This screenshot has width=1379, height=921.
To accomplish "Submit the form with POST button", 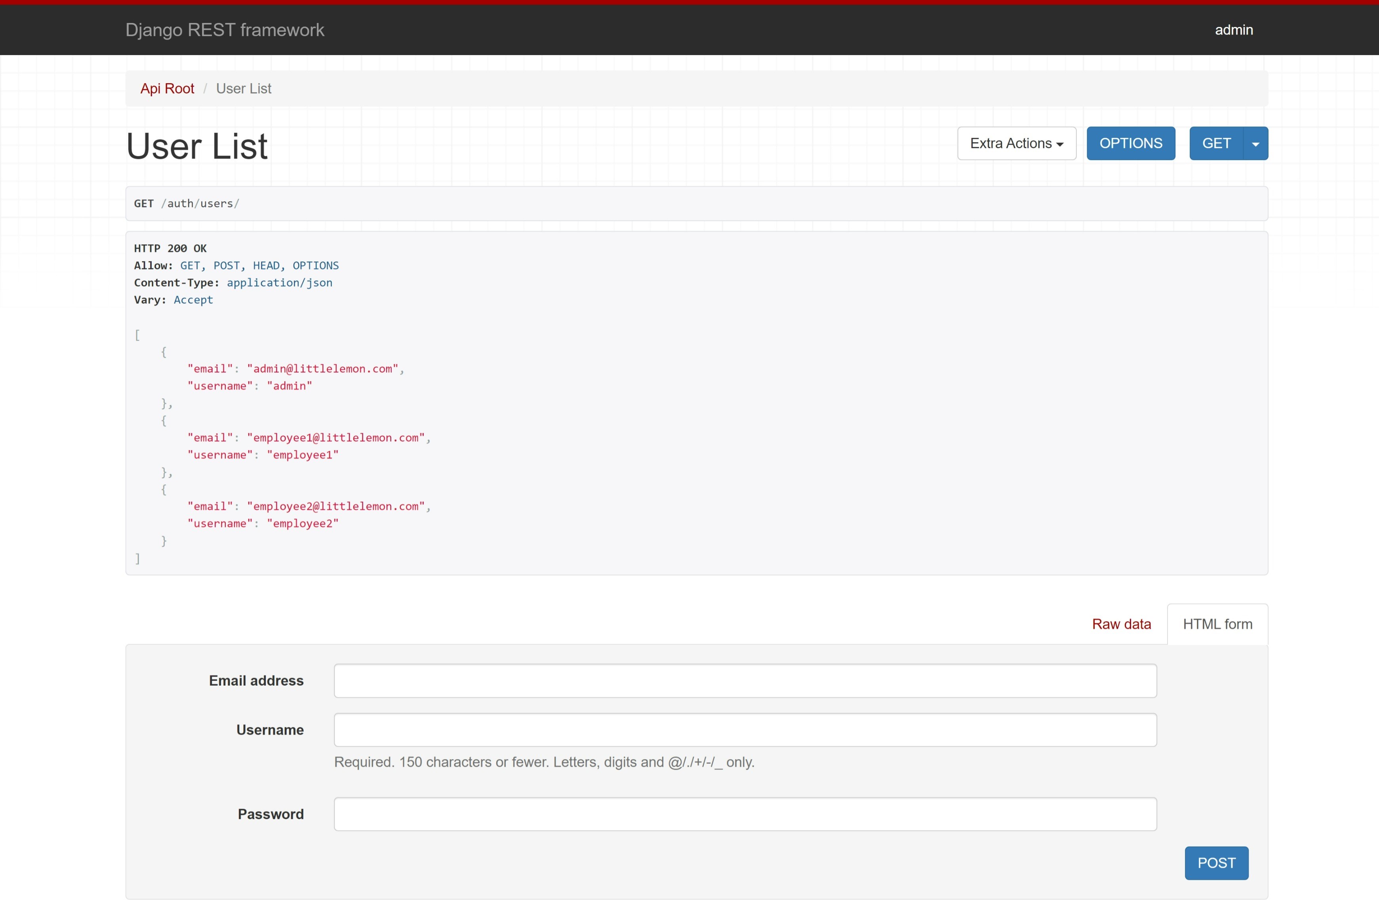I will click(x=1216, y=863).
